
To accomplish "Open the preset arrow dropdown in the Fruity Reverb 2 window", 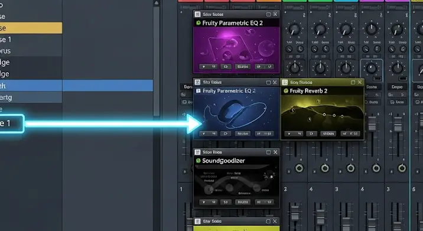I will 294,134.
